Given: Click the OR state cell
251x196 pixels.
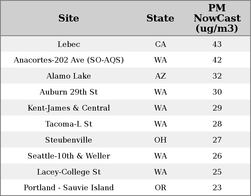Looking at the screenshot, I should coord(160,188).
